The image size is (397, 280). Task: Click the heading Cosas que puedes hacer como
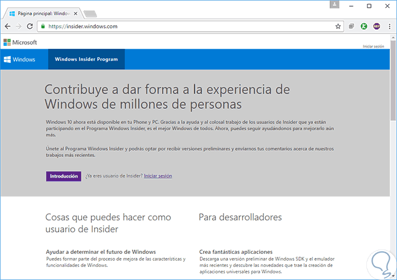108,223
